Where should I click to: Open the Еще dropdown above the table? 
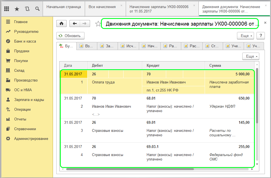click(251, 56)
